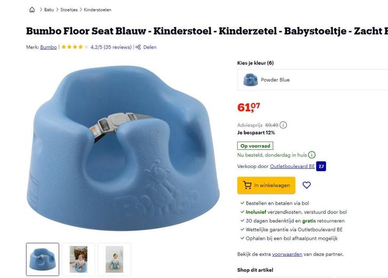Screen dimensions: 388x278
Task: Click info icon next to delivery estimate
Action: [x=312, y=155]
